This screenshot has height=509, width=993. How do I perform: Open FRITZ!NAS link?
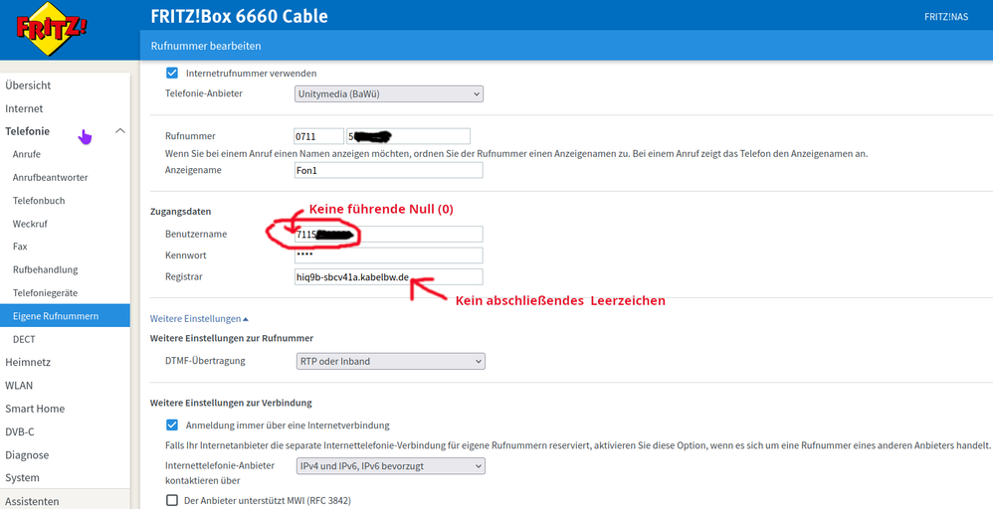[946, 17]
